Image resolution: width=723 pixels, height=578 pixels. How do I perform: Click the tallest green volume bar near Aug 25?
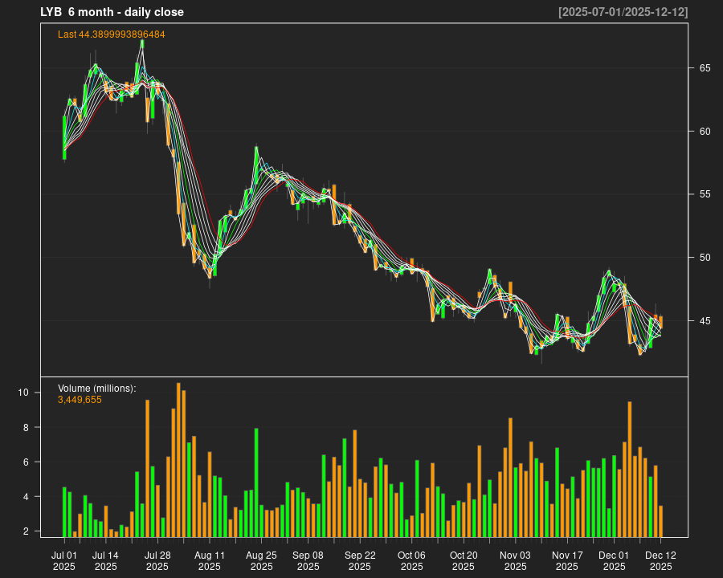[256, 482]
